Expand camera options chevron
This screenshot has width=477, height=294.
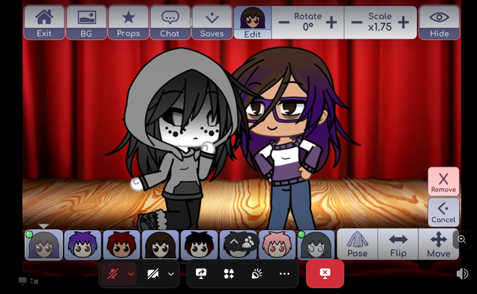click(x=171, y=274)
